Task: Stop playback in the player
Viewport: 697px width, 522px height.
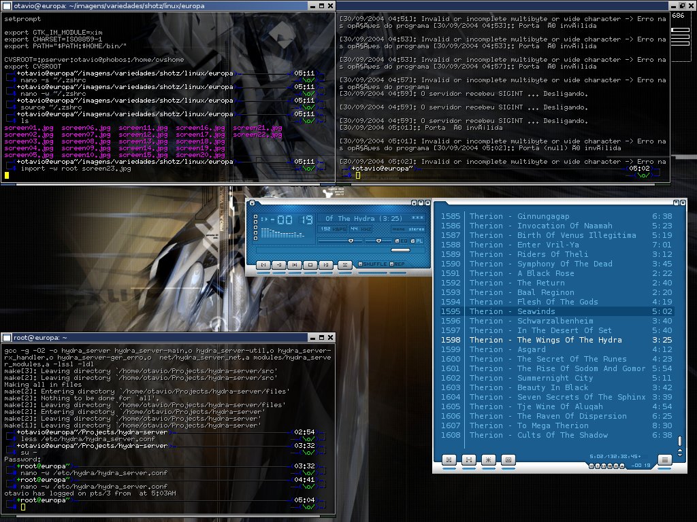Action: coord(310,264)
